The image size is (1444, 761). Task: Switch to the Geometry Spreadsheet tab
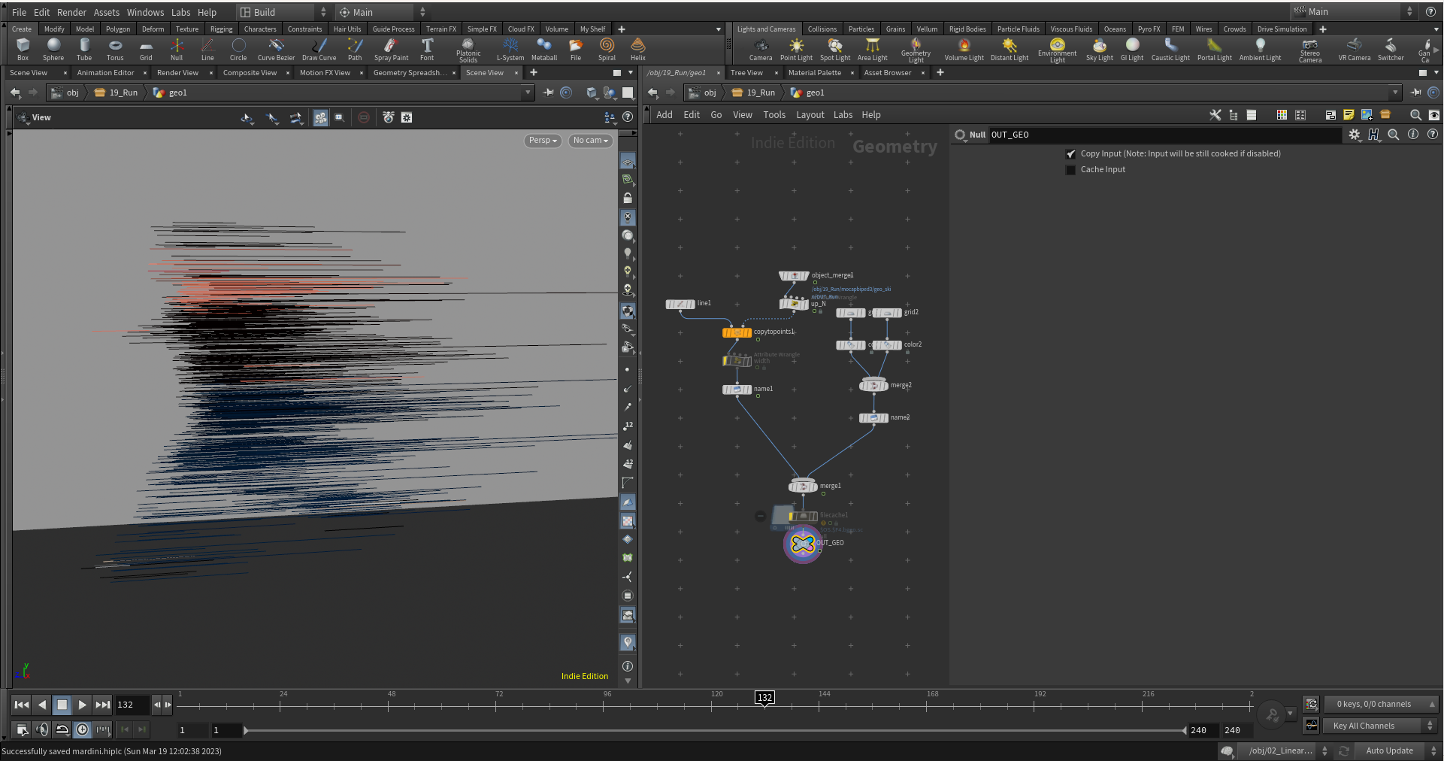[x=410, y=73]
